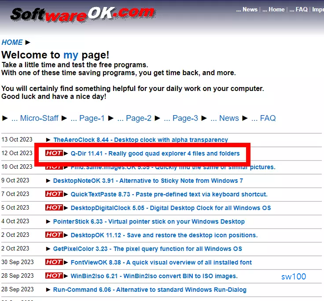The height and width of the screenshot is (301, 324).
Task: Click the HOME breadcrumb link
Action: 12,42
